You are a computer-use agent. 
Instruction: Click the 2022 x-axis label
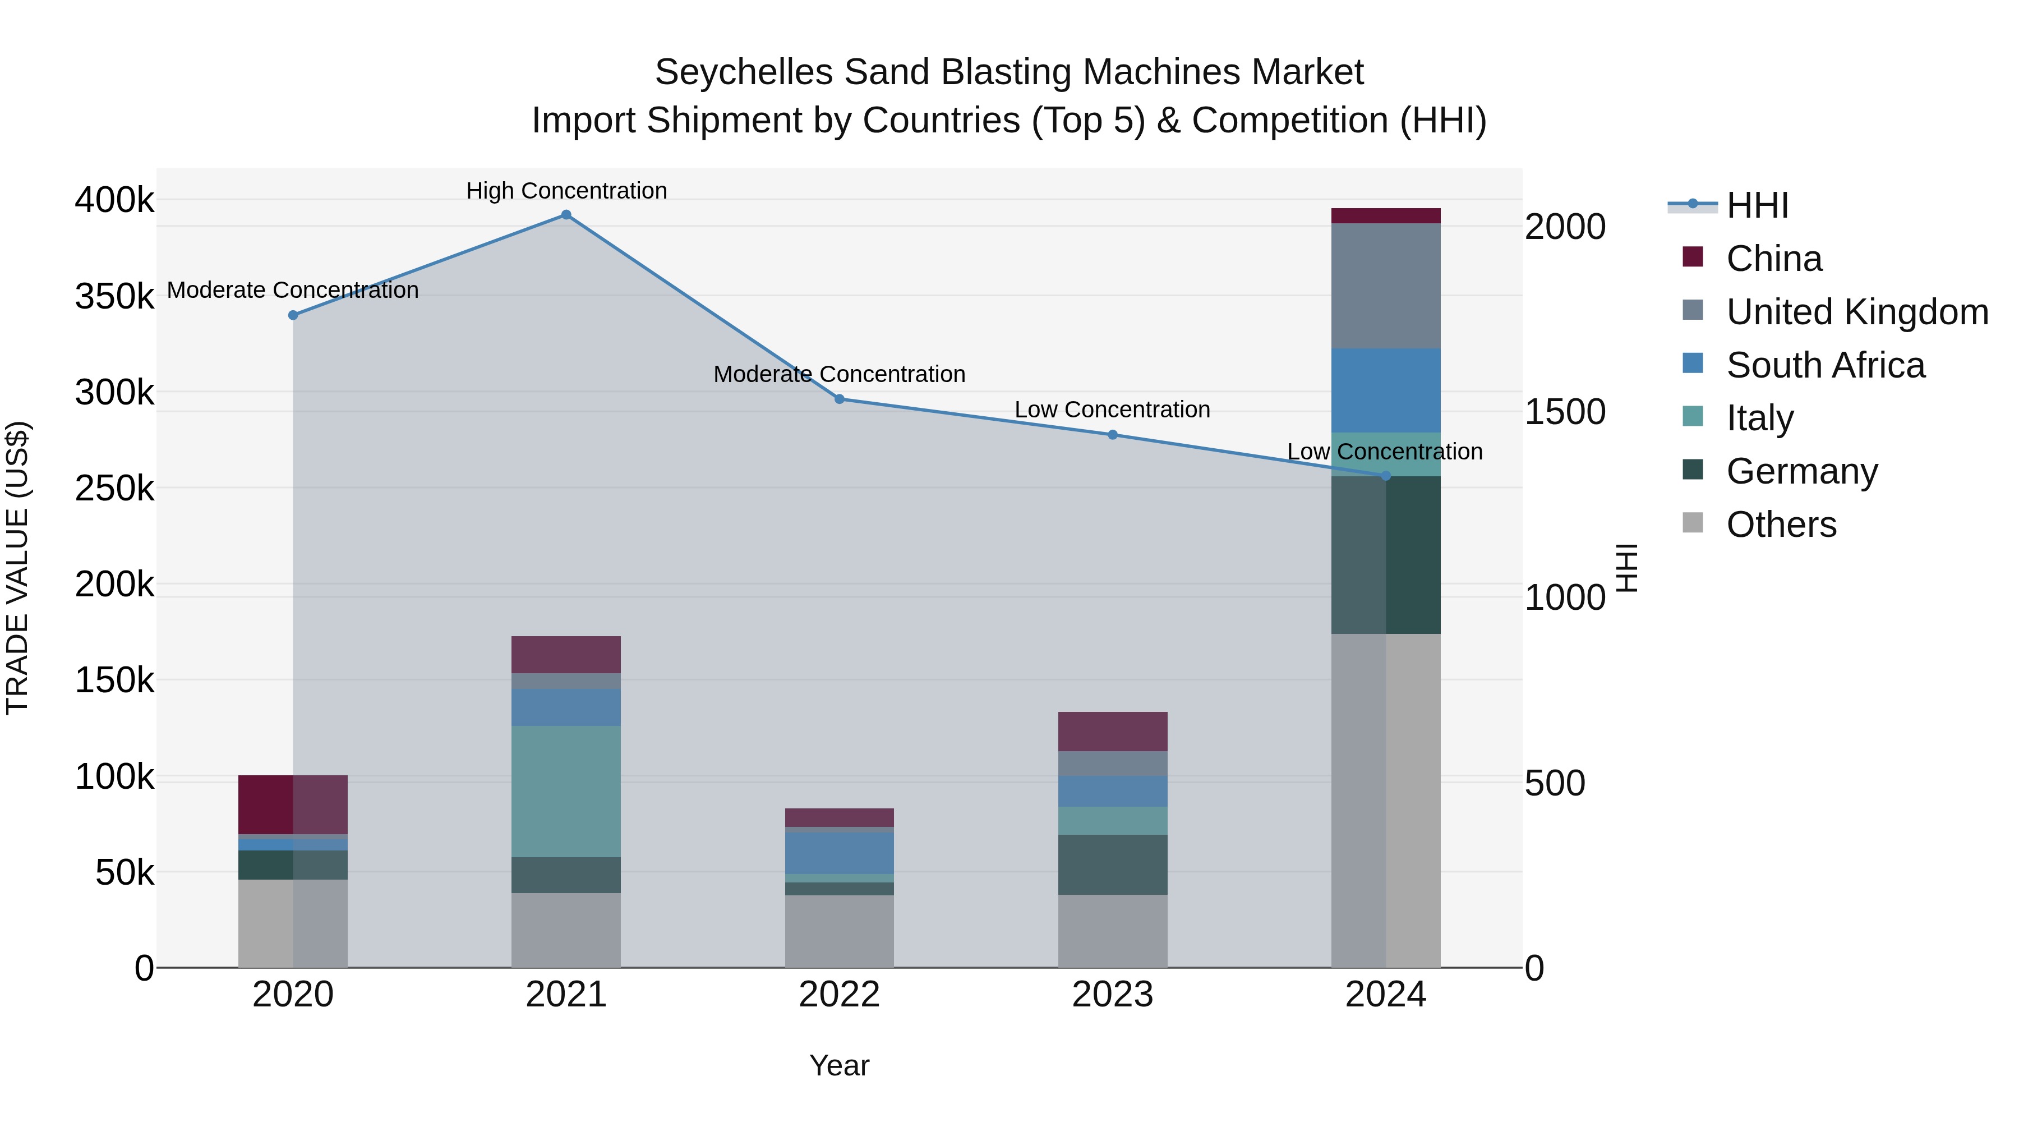(840, 995)
